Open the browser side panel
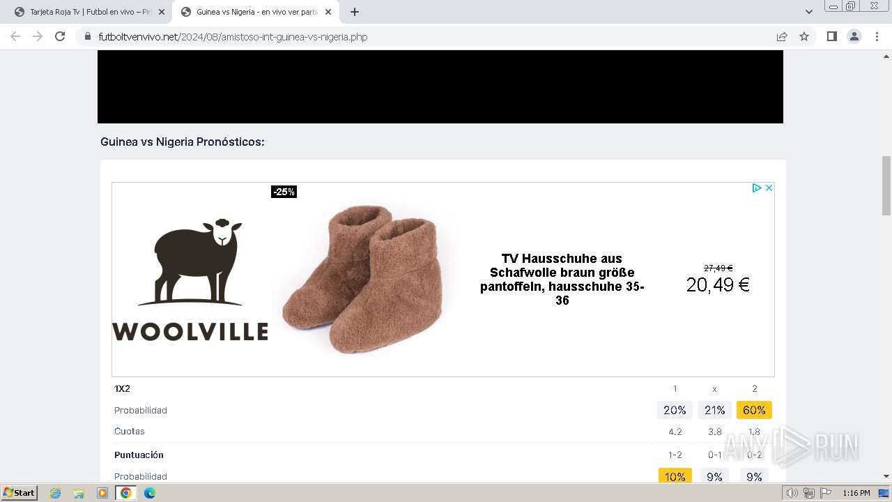Image resolution: width=892 pixels, height=502 pixels. (x=831, y=36)
